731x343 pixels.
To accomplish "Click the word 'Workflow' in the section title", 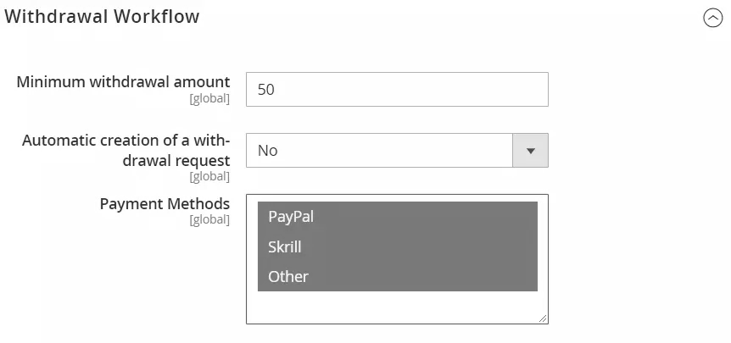I will (x=159, y=17).
